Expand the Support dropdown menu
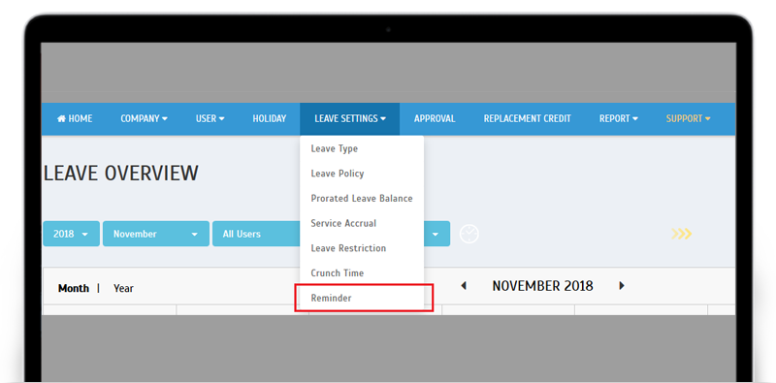776x383 pixels. coord(689,118)
